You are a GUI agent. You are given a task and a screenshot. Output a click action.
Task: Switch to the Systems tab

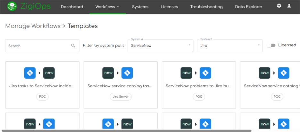point(140,7)
